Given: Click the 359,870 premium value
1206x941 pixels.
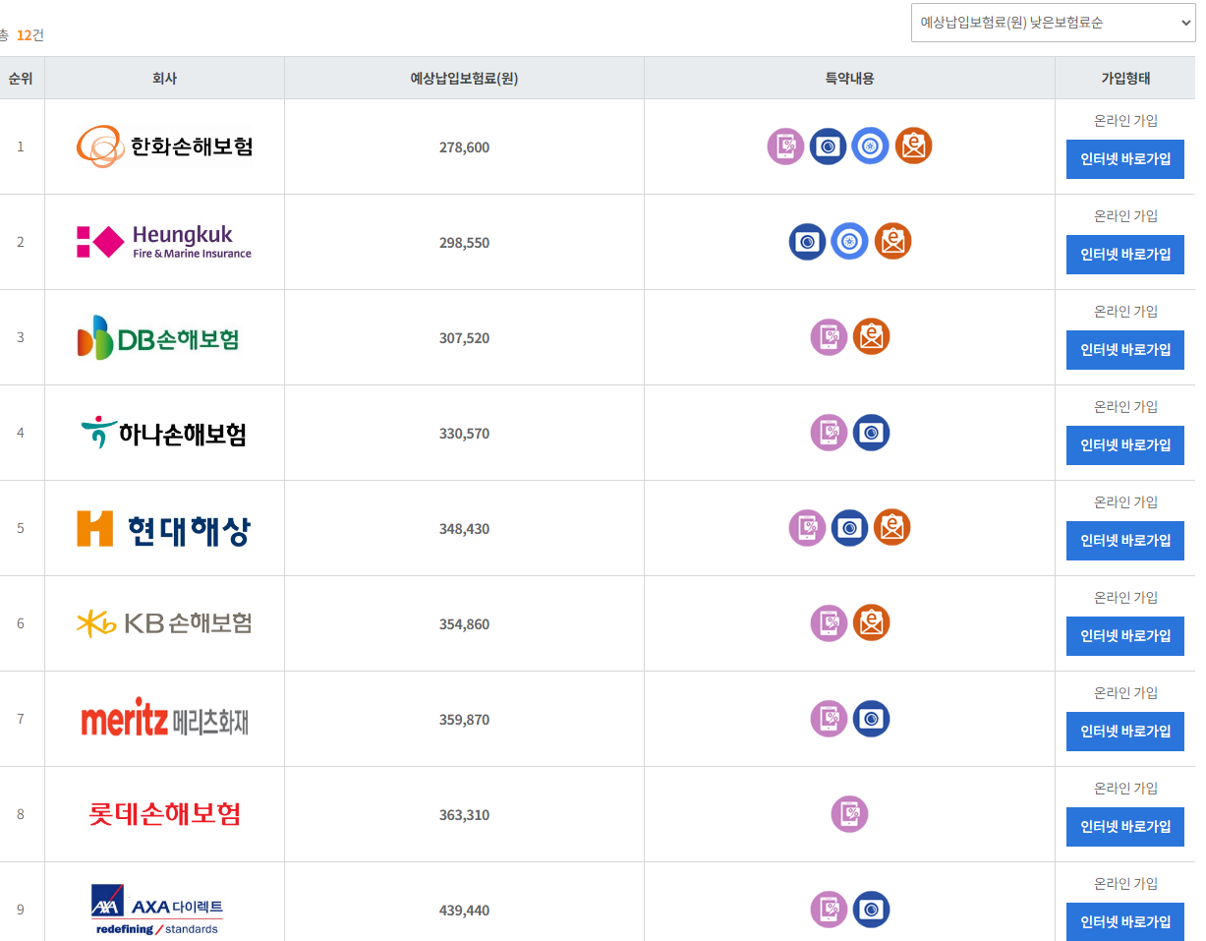Looking at the screenshot, I should point(464,720).
